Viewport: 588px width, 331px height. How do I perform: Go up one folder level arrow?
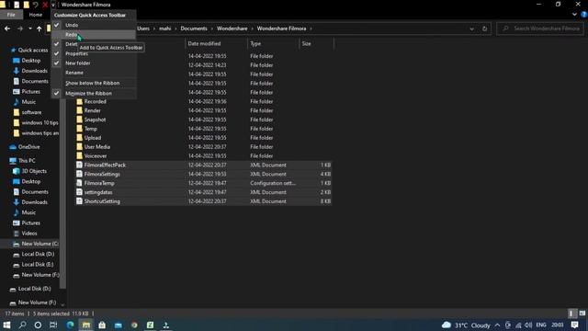39,29
